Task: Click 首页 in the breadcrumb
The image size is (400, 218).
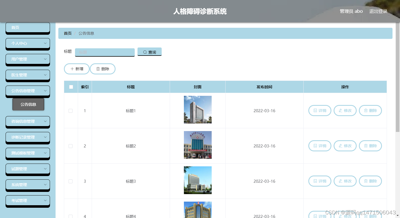Action: coord(68,33)
